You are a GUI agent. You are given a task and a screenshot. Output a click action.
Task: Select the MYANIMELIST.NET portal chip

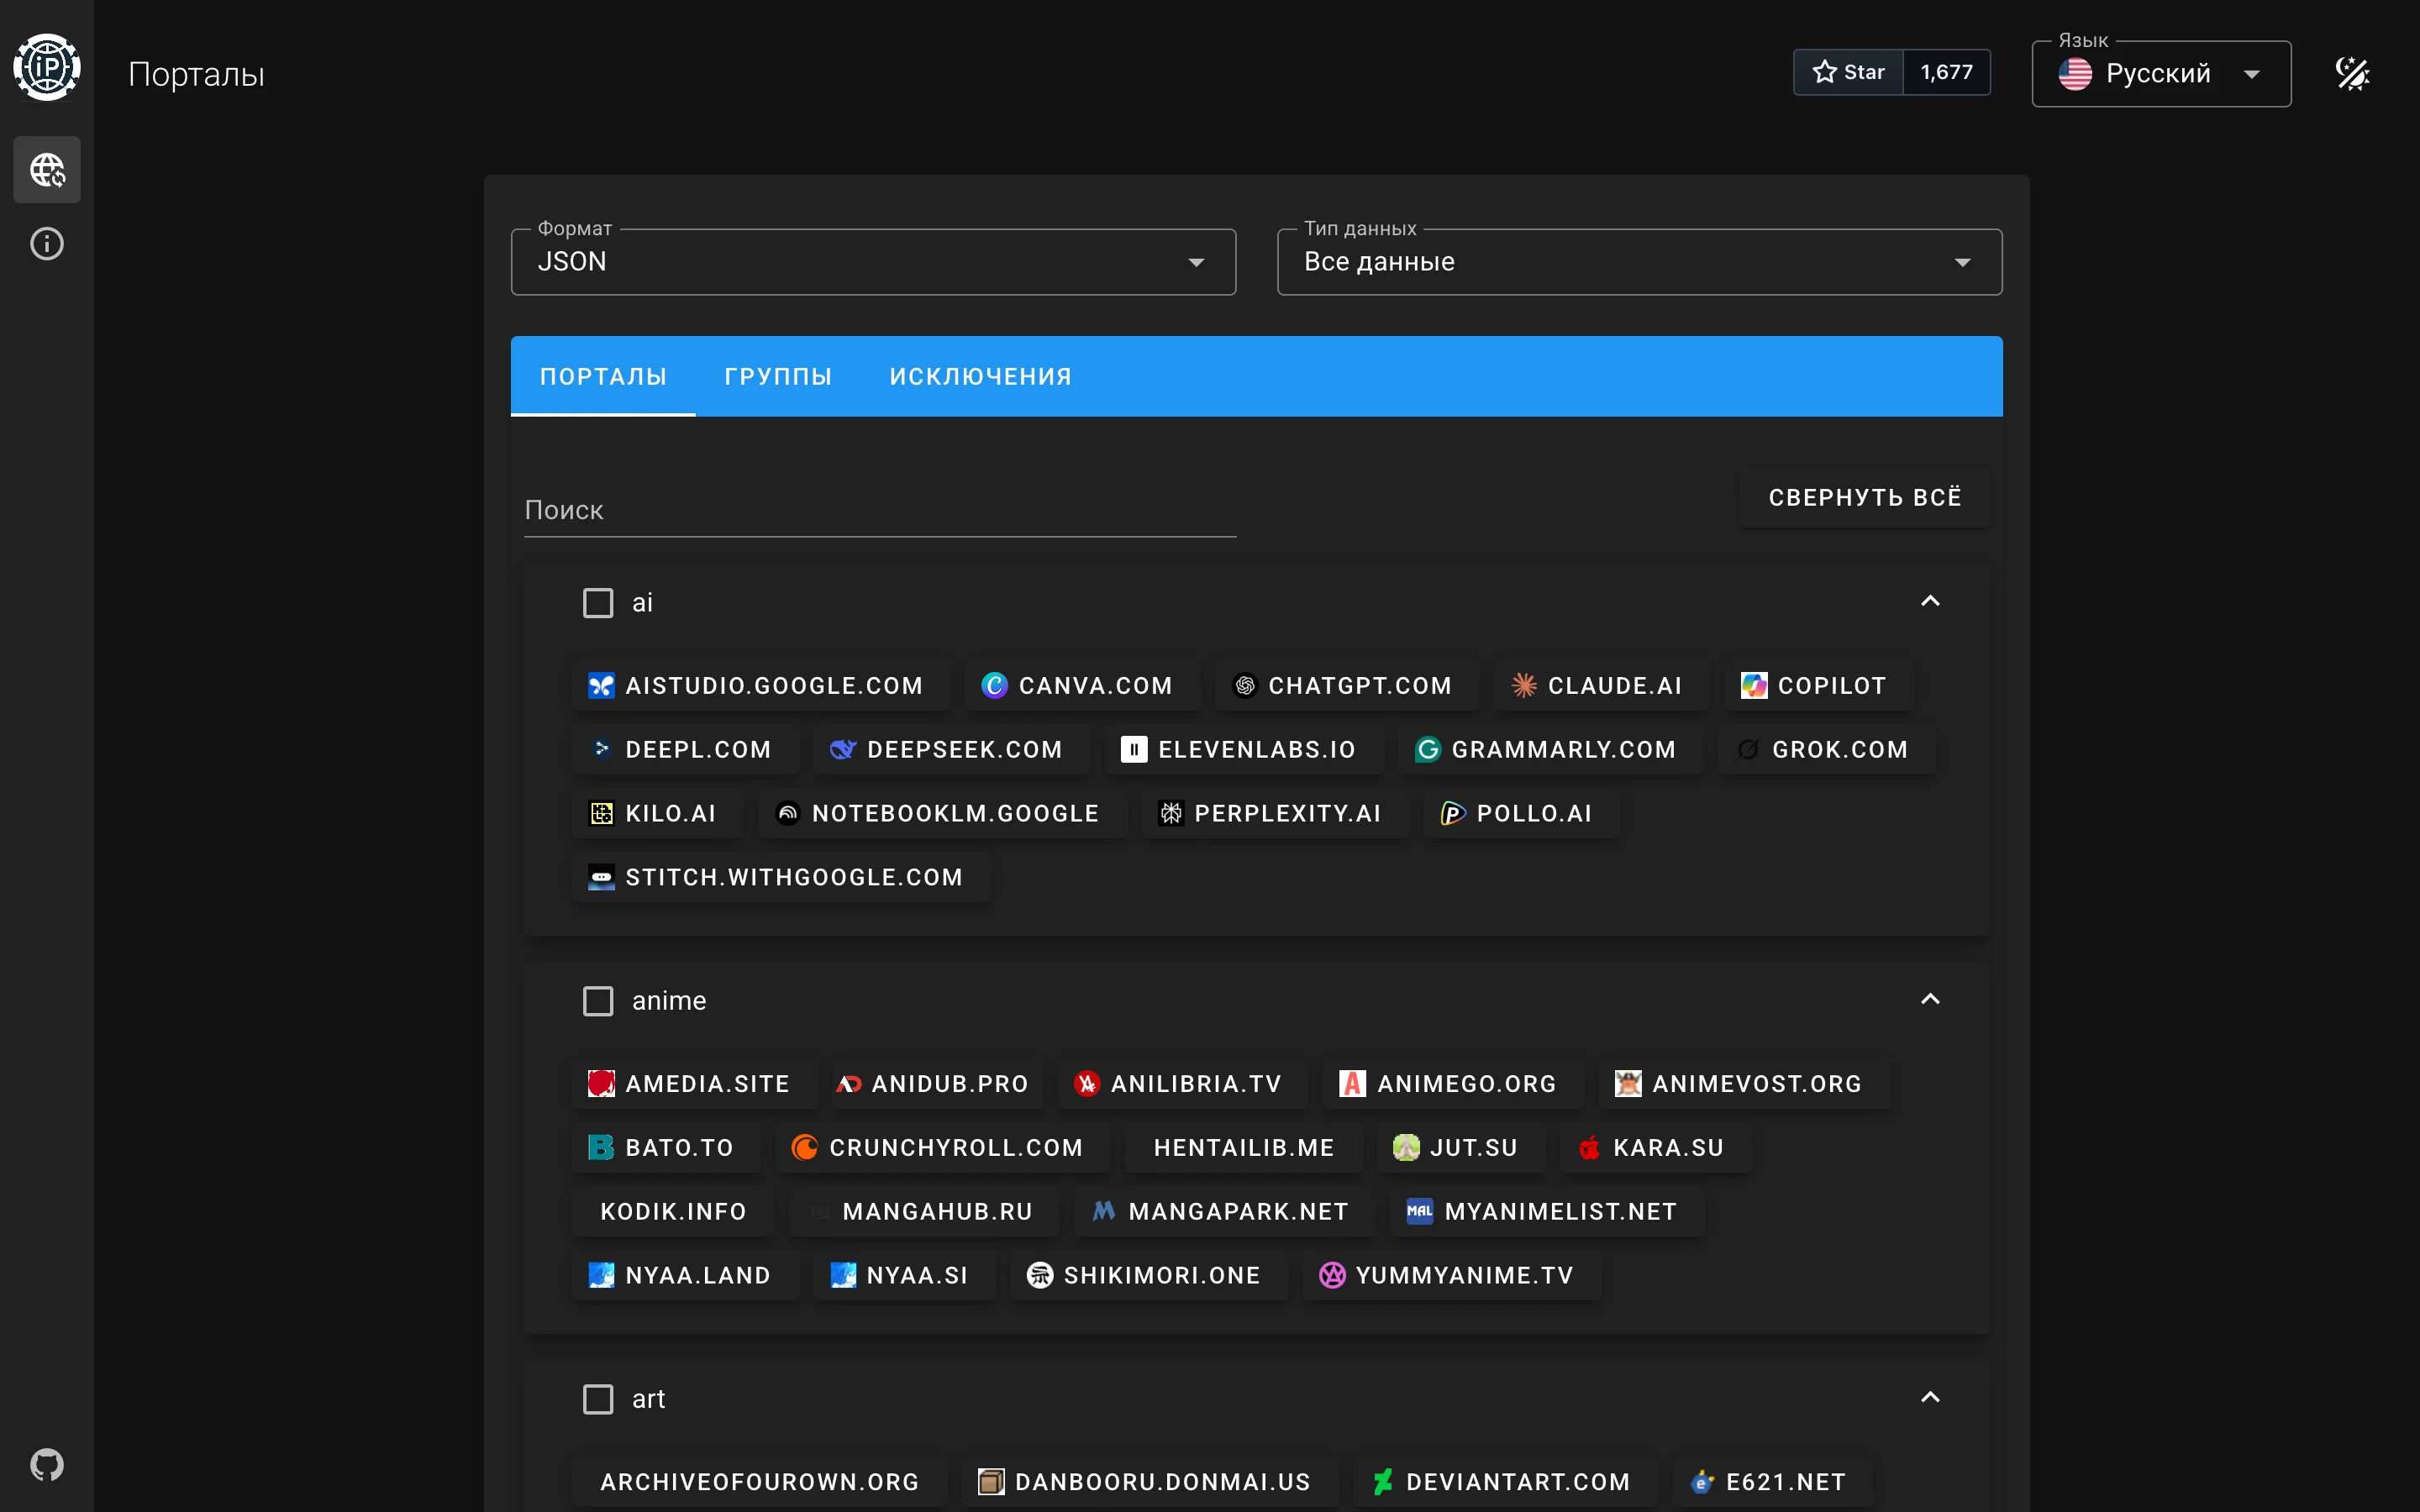point(1547,1212)
